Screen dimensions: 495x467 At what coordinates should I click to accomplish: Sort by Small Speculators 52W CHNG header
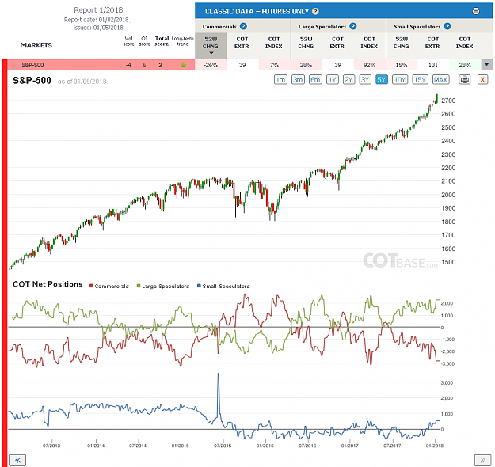coord(402,43)
